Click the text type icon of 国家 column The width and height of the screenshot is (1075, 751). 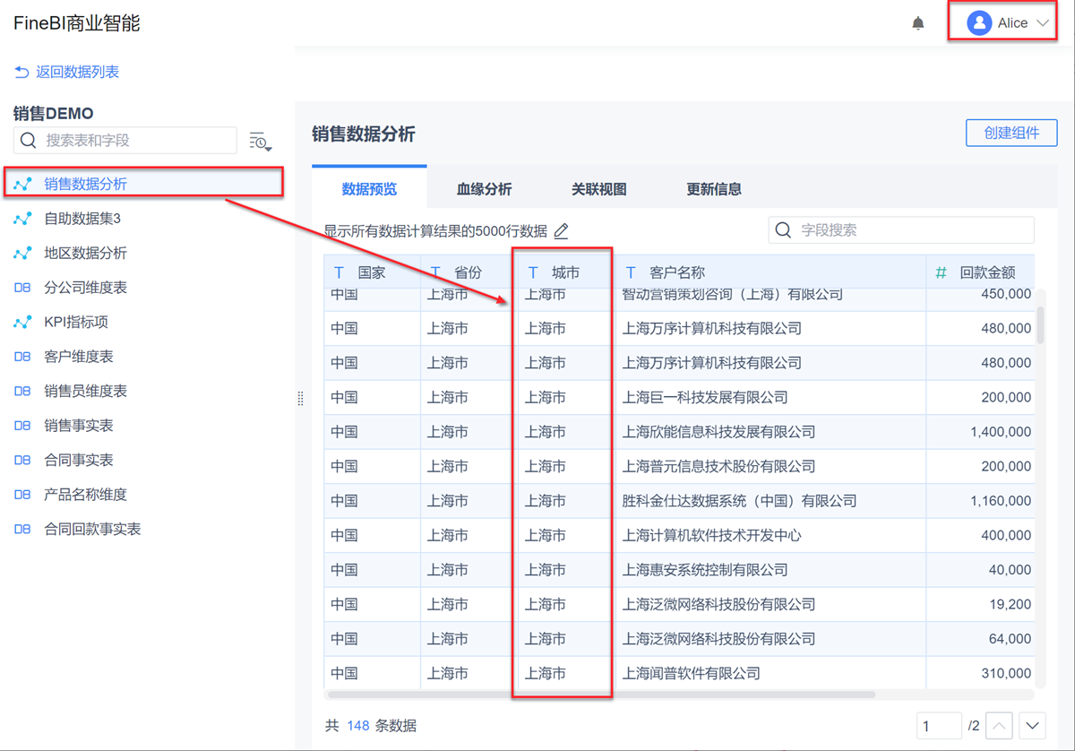coord(339,272)
